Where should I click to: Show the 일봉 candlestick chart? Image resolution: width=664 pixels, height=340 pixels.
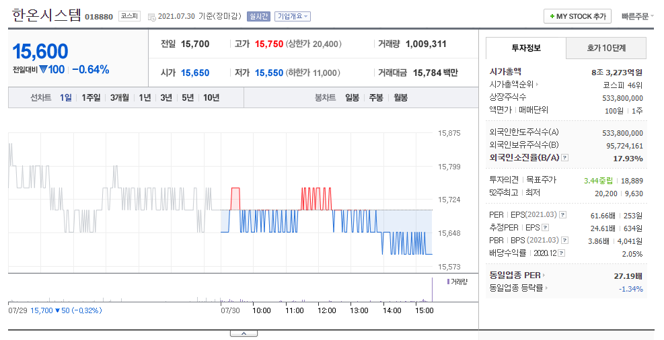[x=352, y=97]
